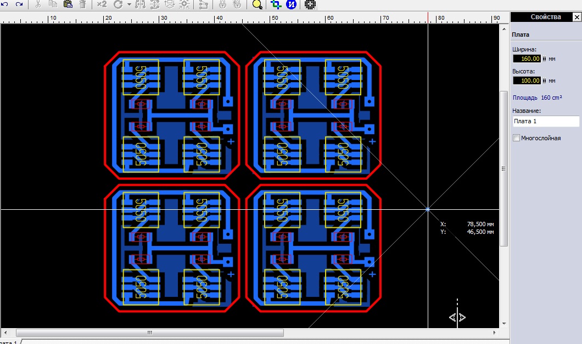582x344 pixels.
Task: Click the width Ширина value field
Action: click(x=527, y=58)
